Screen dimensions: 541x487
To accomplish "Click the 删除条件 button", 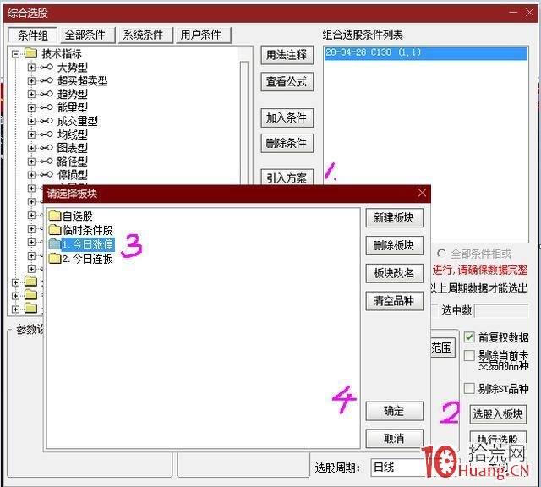I will coord(287,143).
